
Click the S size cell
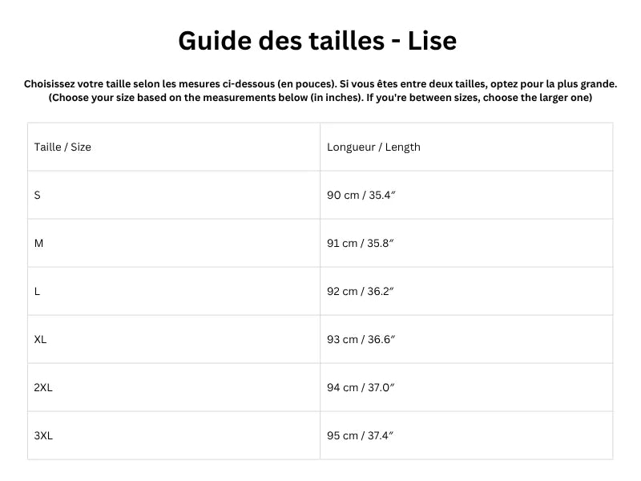click(38, 195)
